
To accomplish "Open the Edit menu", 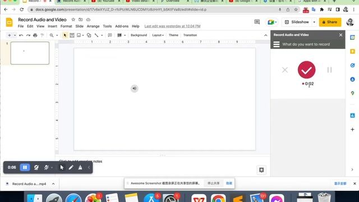I will (30, 26).
